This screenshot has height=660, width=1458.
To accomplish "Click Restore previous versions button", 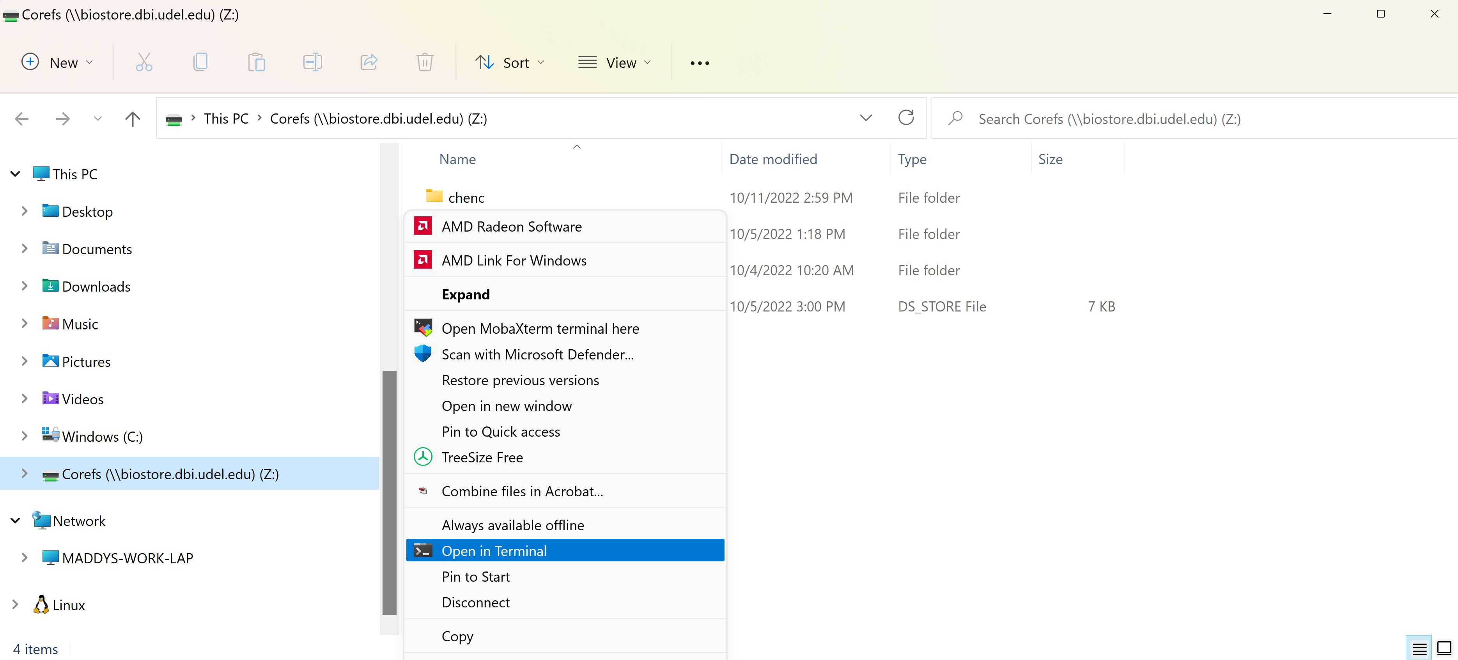I will click(x=521, y=379).
